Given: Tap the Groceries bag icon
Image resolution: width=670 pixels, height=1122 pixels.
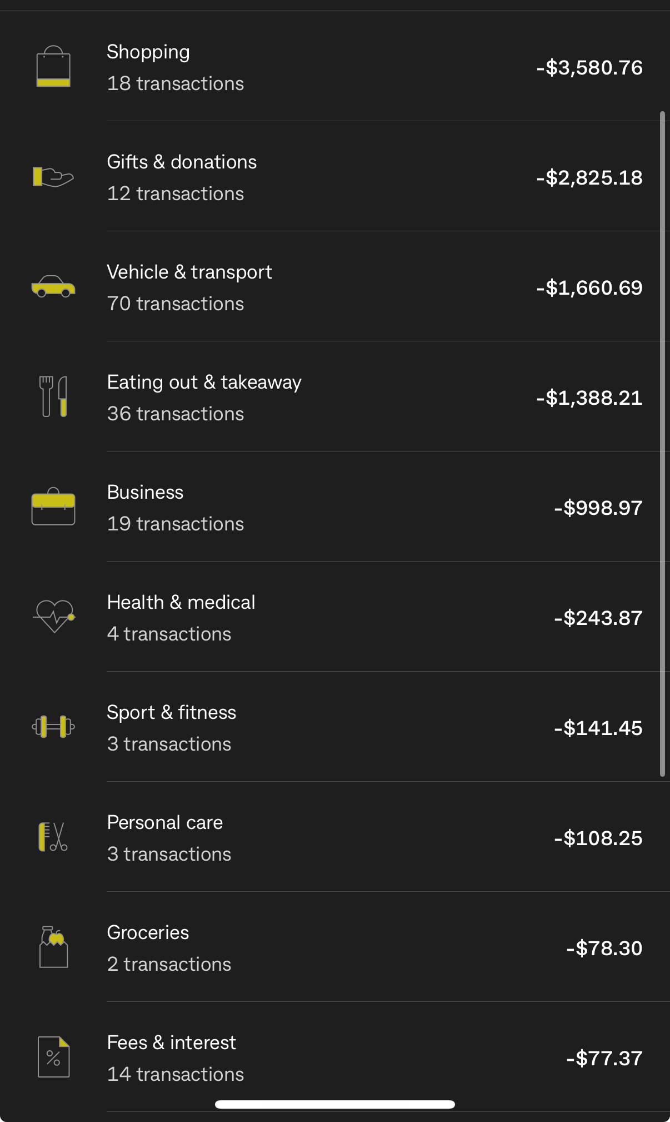Looking at the screenshot, I should click(53, 947).
